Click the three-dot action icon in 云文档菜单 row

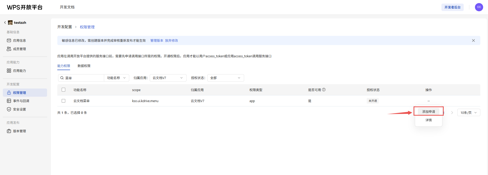(428, 101)
